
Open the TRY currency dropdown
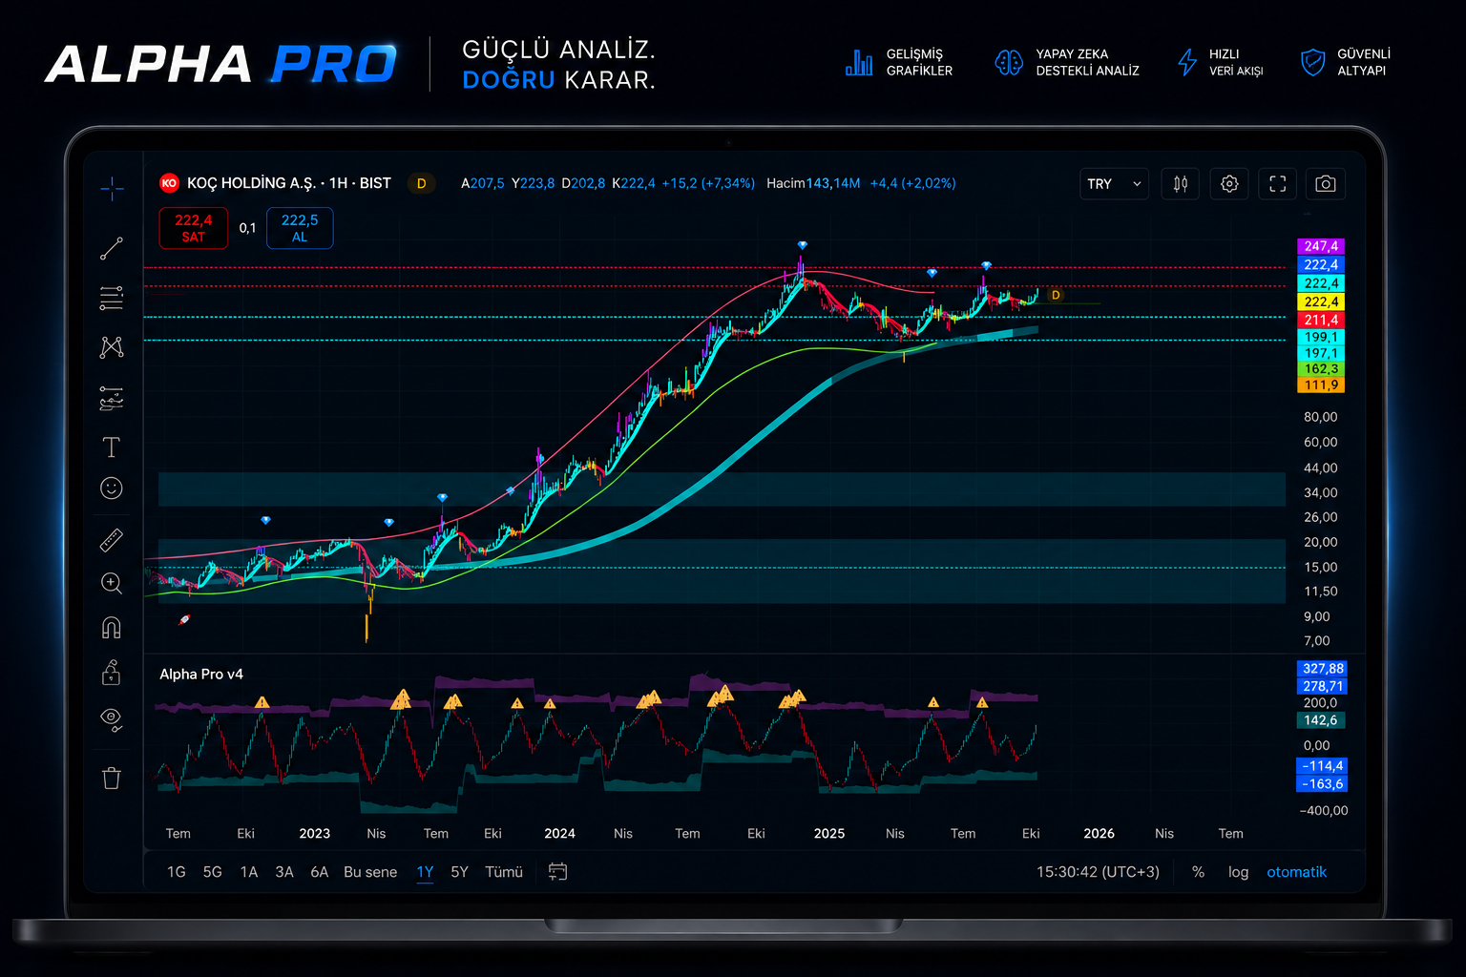tap(1114, 184)
